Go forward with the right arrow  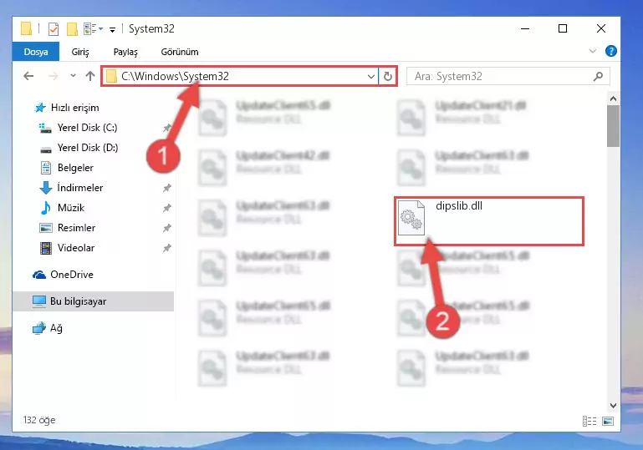tap(54, 76)
